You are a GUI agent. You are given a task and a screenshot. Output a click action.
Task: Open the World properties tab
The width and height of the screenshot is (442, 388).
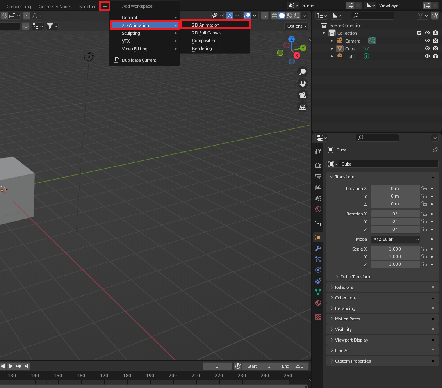pyautogui.click(x=318, y=209)
